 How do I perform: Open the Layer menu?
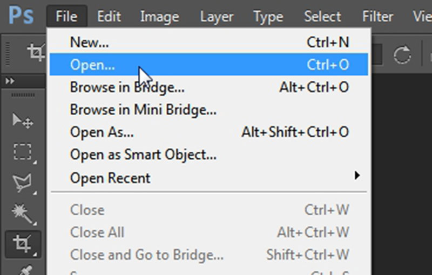click(217, 17)
